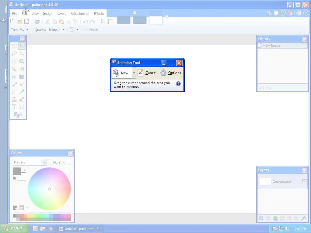Open the sampling mode dropdown arrow
Image resolution: width=311 pixels, height=233 pixels.
pyautogui.click(x=77, y=30)
